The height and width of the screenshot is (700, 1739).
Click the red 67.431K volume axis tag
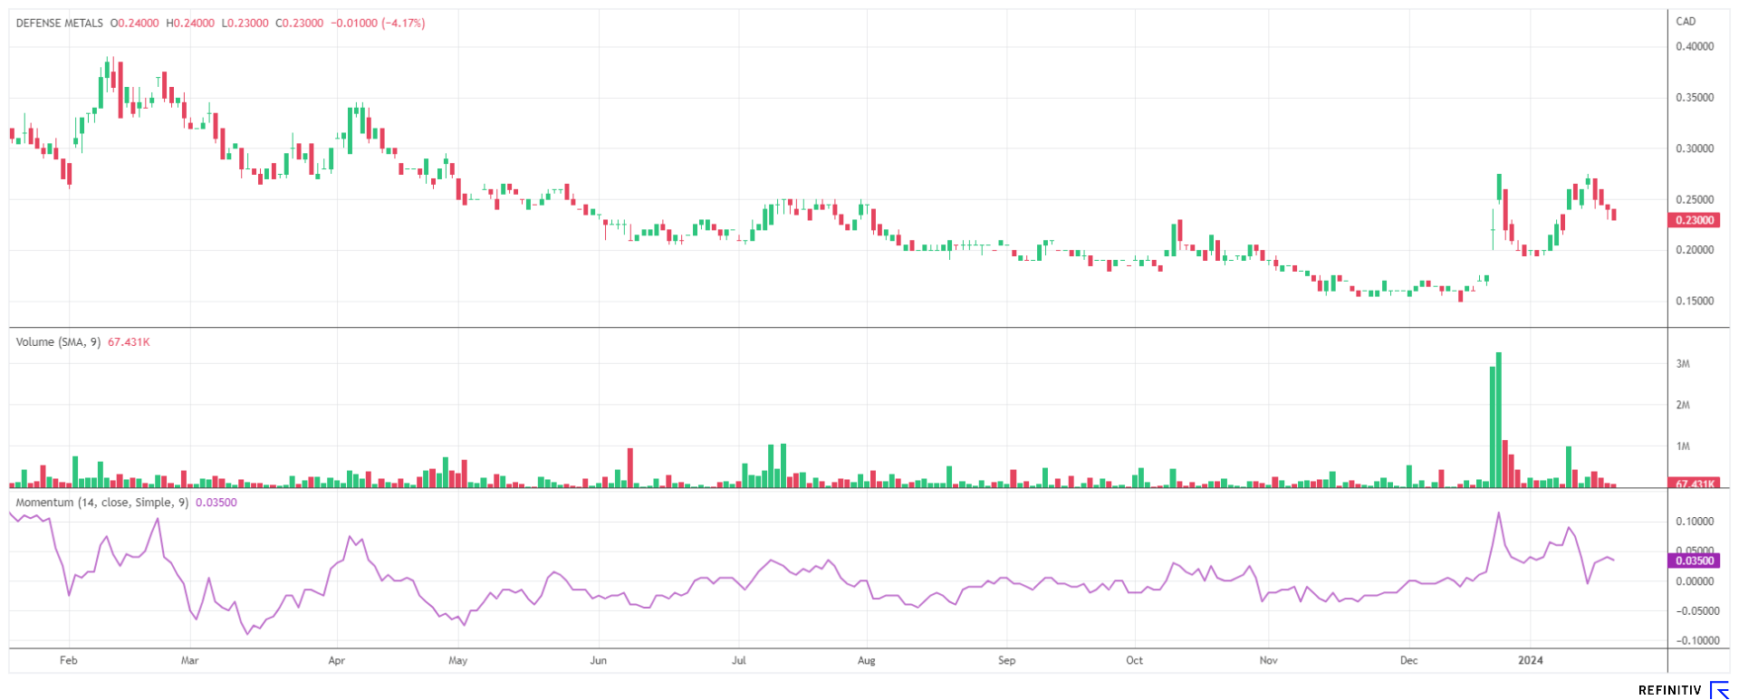pyautogui.click(x=1694, y=484)
